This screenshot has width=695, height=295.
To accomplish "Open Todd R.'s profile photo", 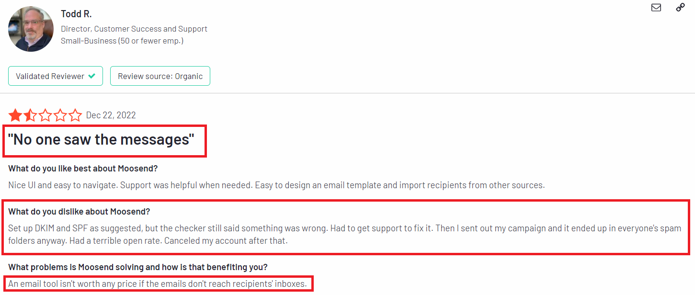I will tap(31, 29).
